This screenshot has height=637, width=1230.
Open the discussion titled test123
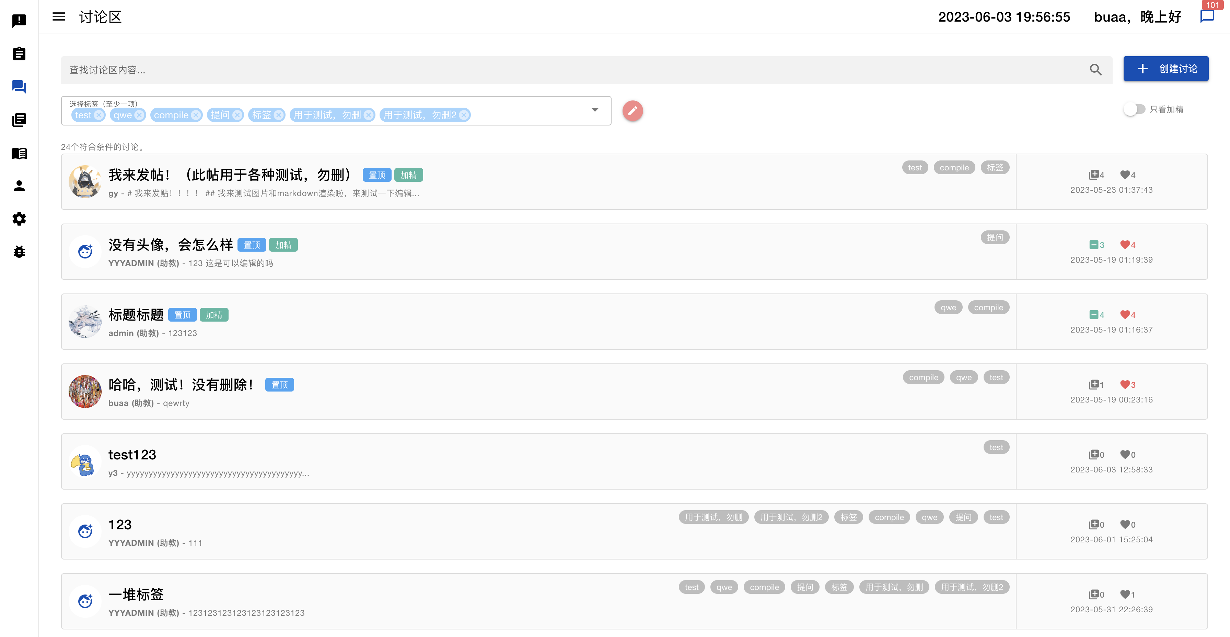click(132, 455)
